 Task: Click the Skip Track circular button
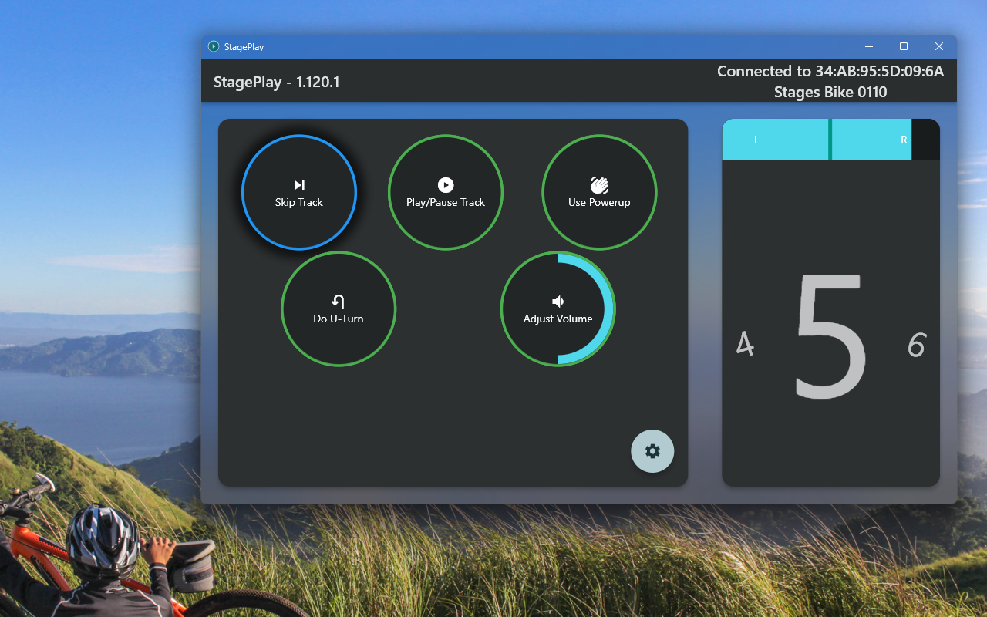click(299, 193)
